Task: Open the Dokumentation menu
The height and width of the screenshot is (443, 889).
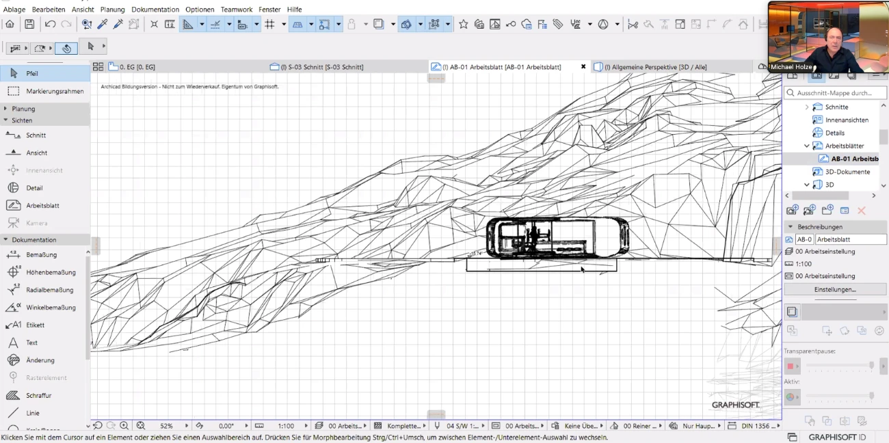Action: 155,10
